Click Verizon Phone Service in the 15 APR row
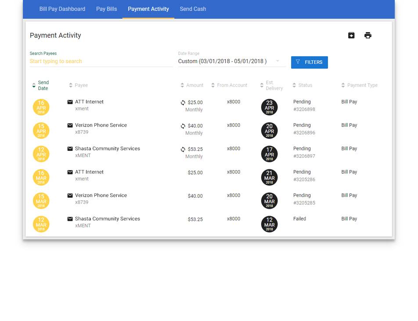418x321 pixels. tap(101, 125)
